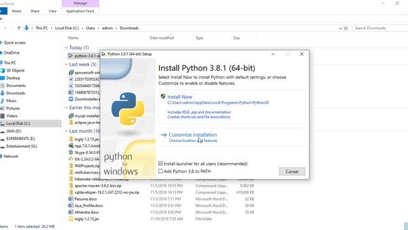408x230 pixels.
Task: Enable Add Python 3.8 to PATH
Action: click(160, 171)
